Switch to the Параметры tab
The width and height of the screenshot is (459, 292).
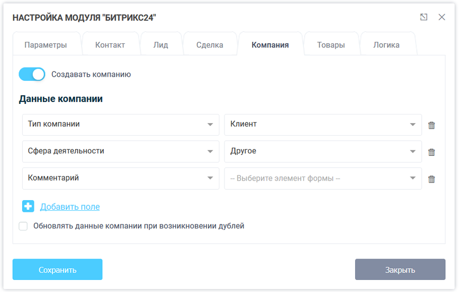(45, 45)
